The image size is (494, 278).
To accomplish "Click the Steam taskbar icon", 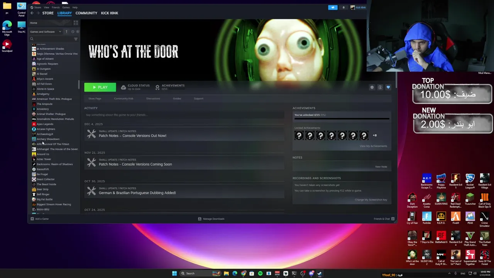I will (320, 273).
